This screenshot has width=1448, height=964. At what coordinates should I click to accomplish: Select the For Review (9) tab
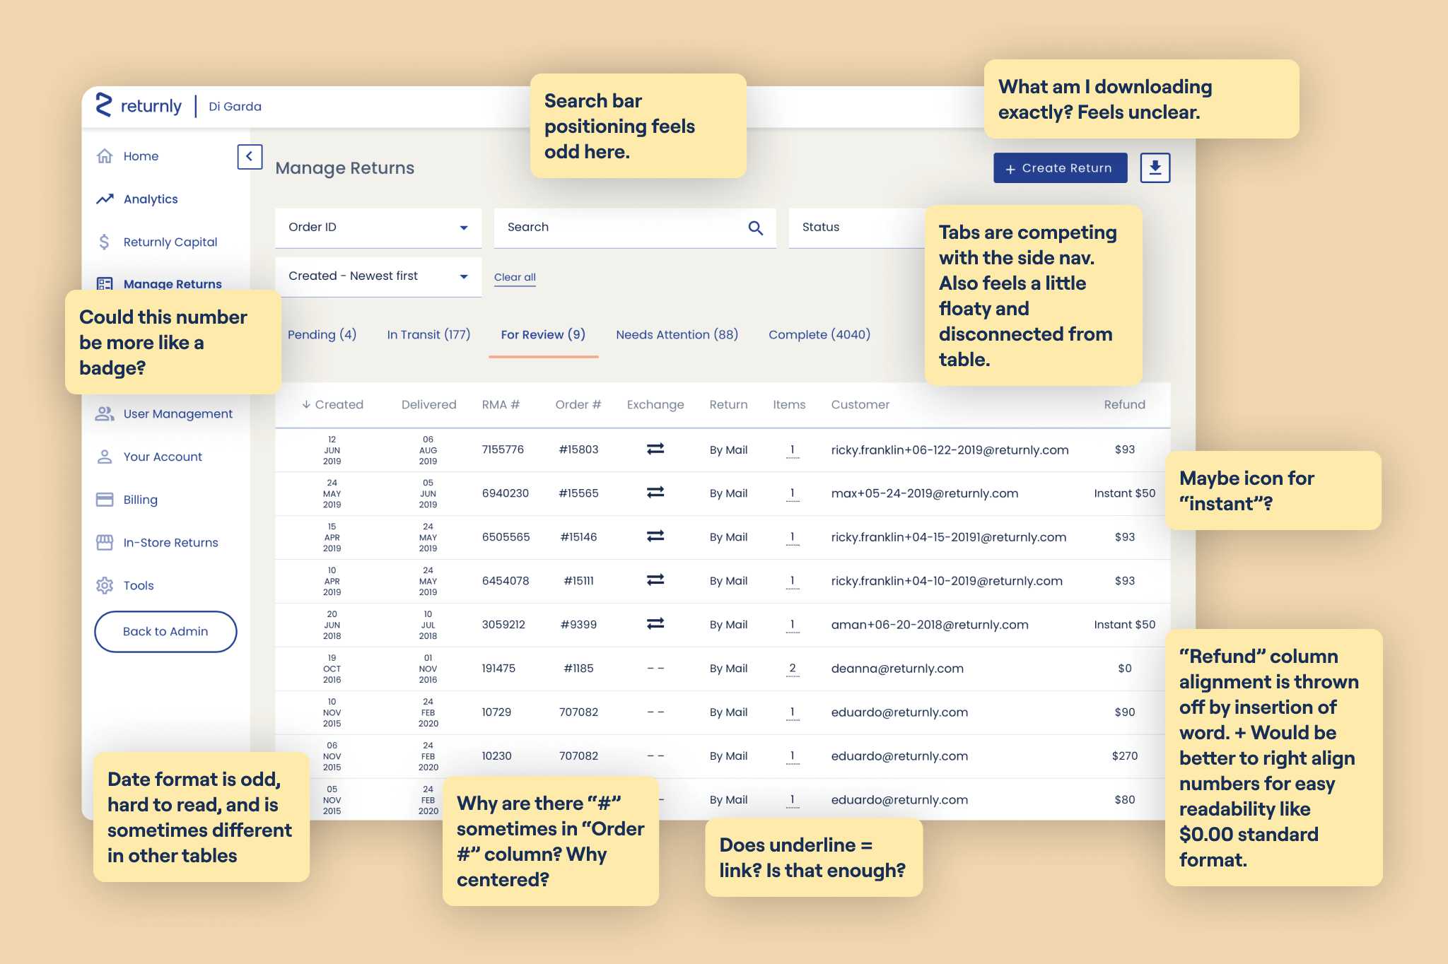coord(543,335)
